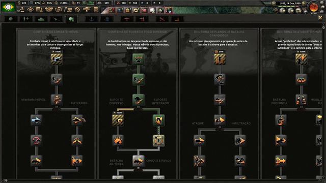This screenshot has width=326, height=183.
Task: Select first Blitzkrieg branch doctrine
Action: 77,120
